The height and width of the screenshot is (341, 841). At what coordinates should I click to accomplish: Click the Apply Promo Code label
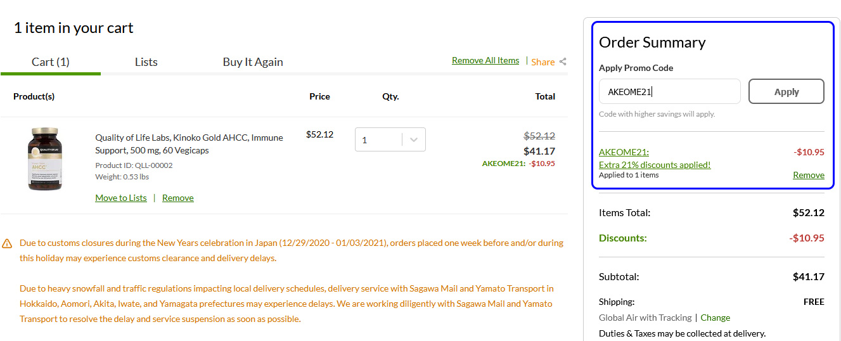coord(636,68)
